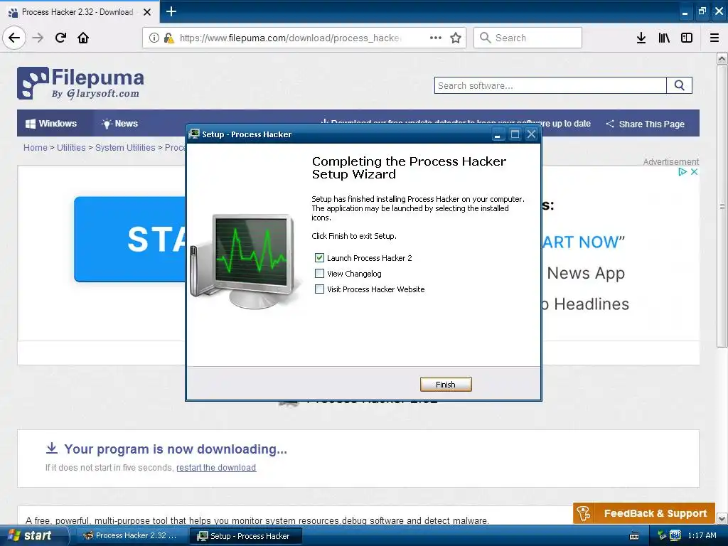Click the Finish button in Setup wizard
This screenshot has width=728, height=546.
pyautogui.click(x=446, y=385)
